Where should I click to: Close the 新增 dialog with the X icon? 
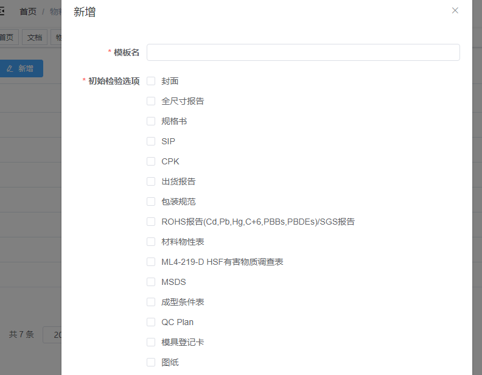(455, 10)
